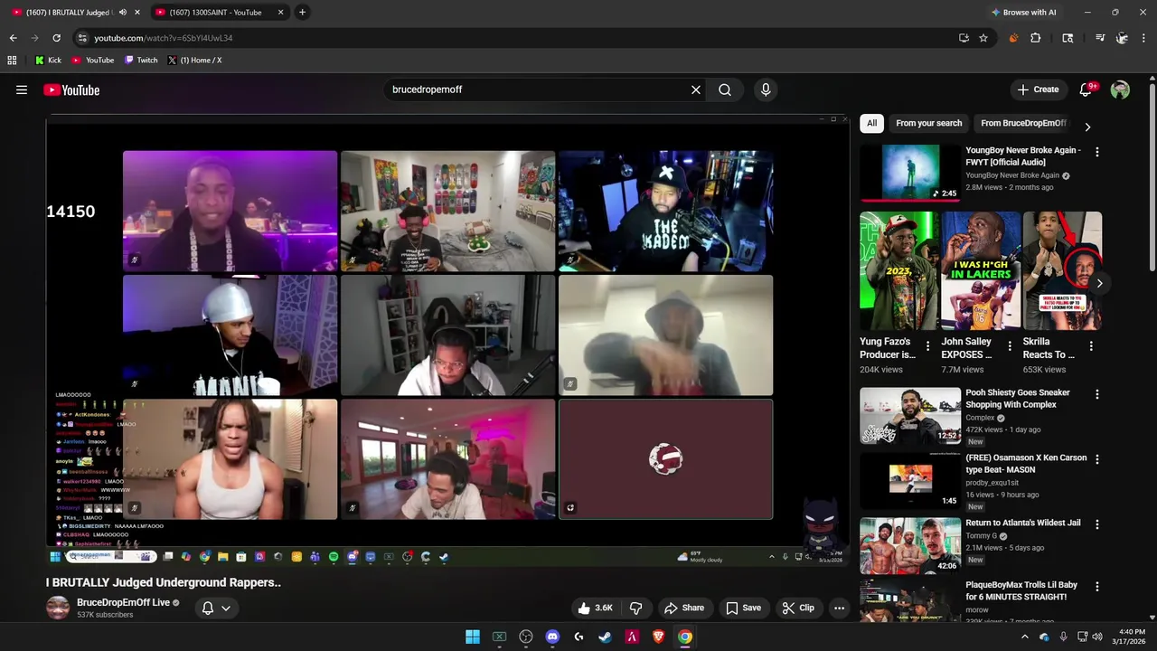
Task: Open options for Osamason Ken Carson beat
Action: tap(1097, 459)
